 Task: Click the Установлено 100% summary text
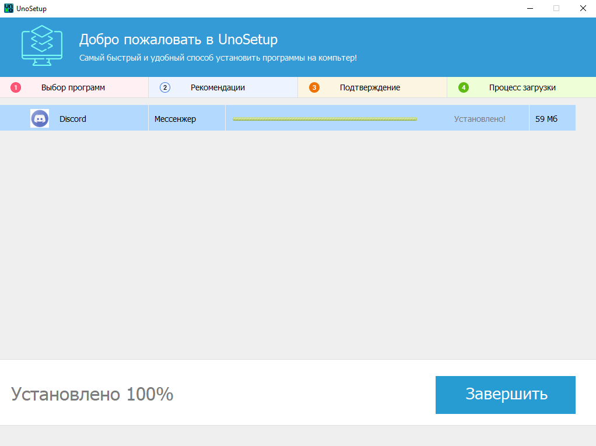(92, 395)
